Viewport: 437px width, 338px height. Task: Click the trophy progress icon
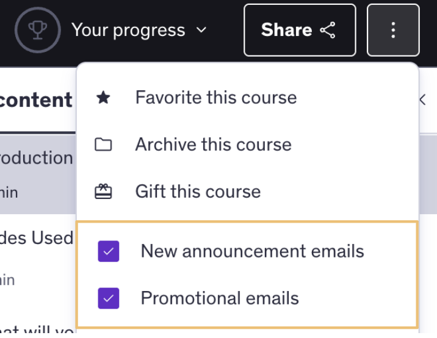coord(38,30)
